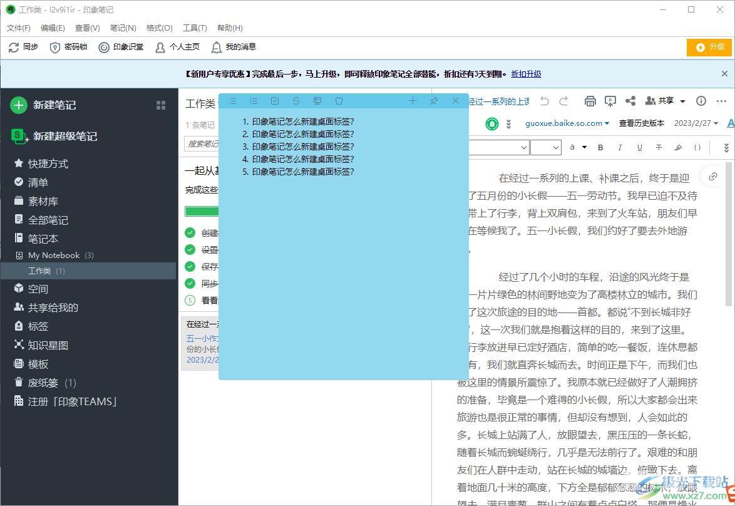Click the 共享 share button

click(659, 101)
